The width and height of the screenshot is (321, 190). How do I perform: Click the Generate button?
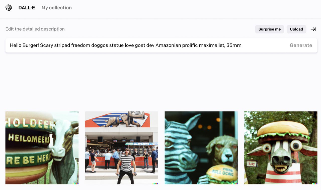[x=301, y=45]
